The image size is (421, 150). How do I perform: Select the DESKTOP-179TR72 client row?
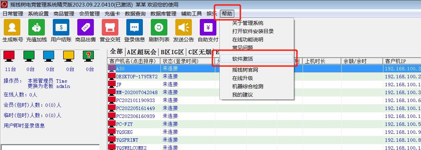(x=137, y=77)
